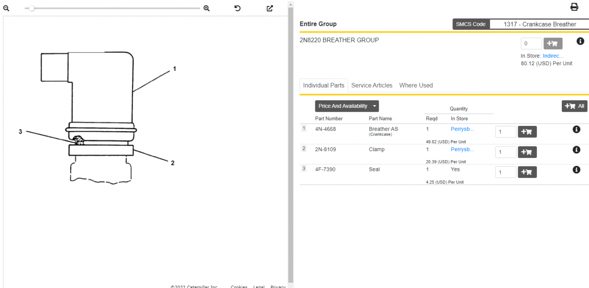Switch to Service Articles tab

tap(372, 85)
